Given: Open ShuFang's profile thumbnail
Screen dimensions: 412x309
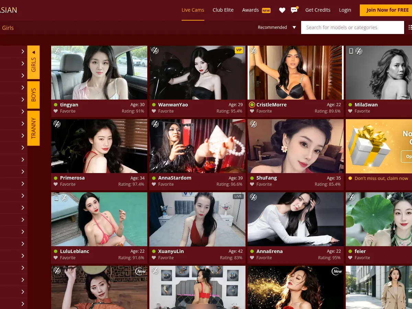Looking at the screenshot, I should coord(296,146).
